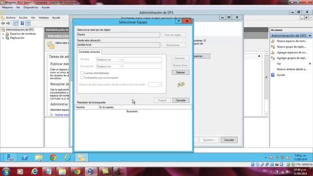Click the back arrow toolbar icon

[3, 23]
